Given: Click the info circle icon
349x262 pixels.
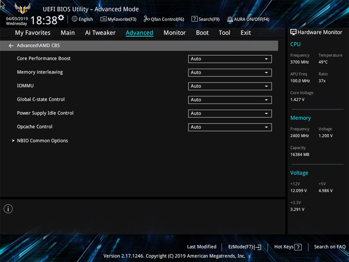Looking at the screenshot, I should pos(8,209).
